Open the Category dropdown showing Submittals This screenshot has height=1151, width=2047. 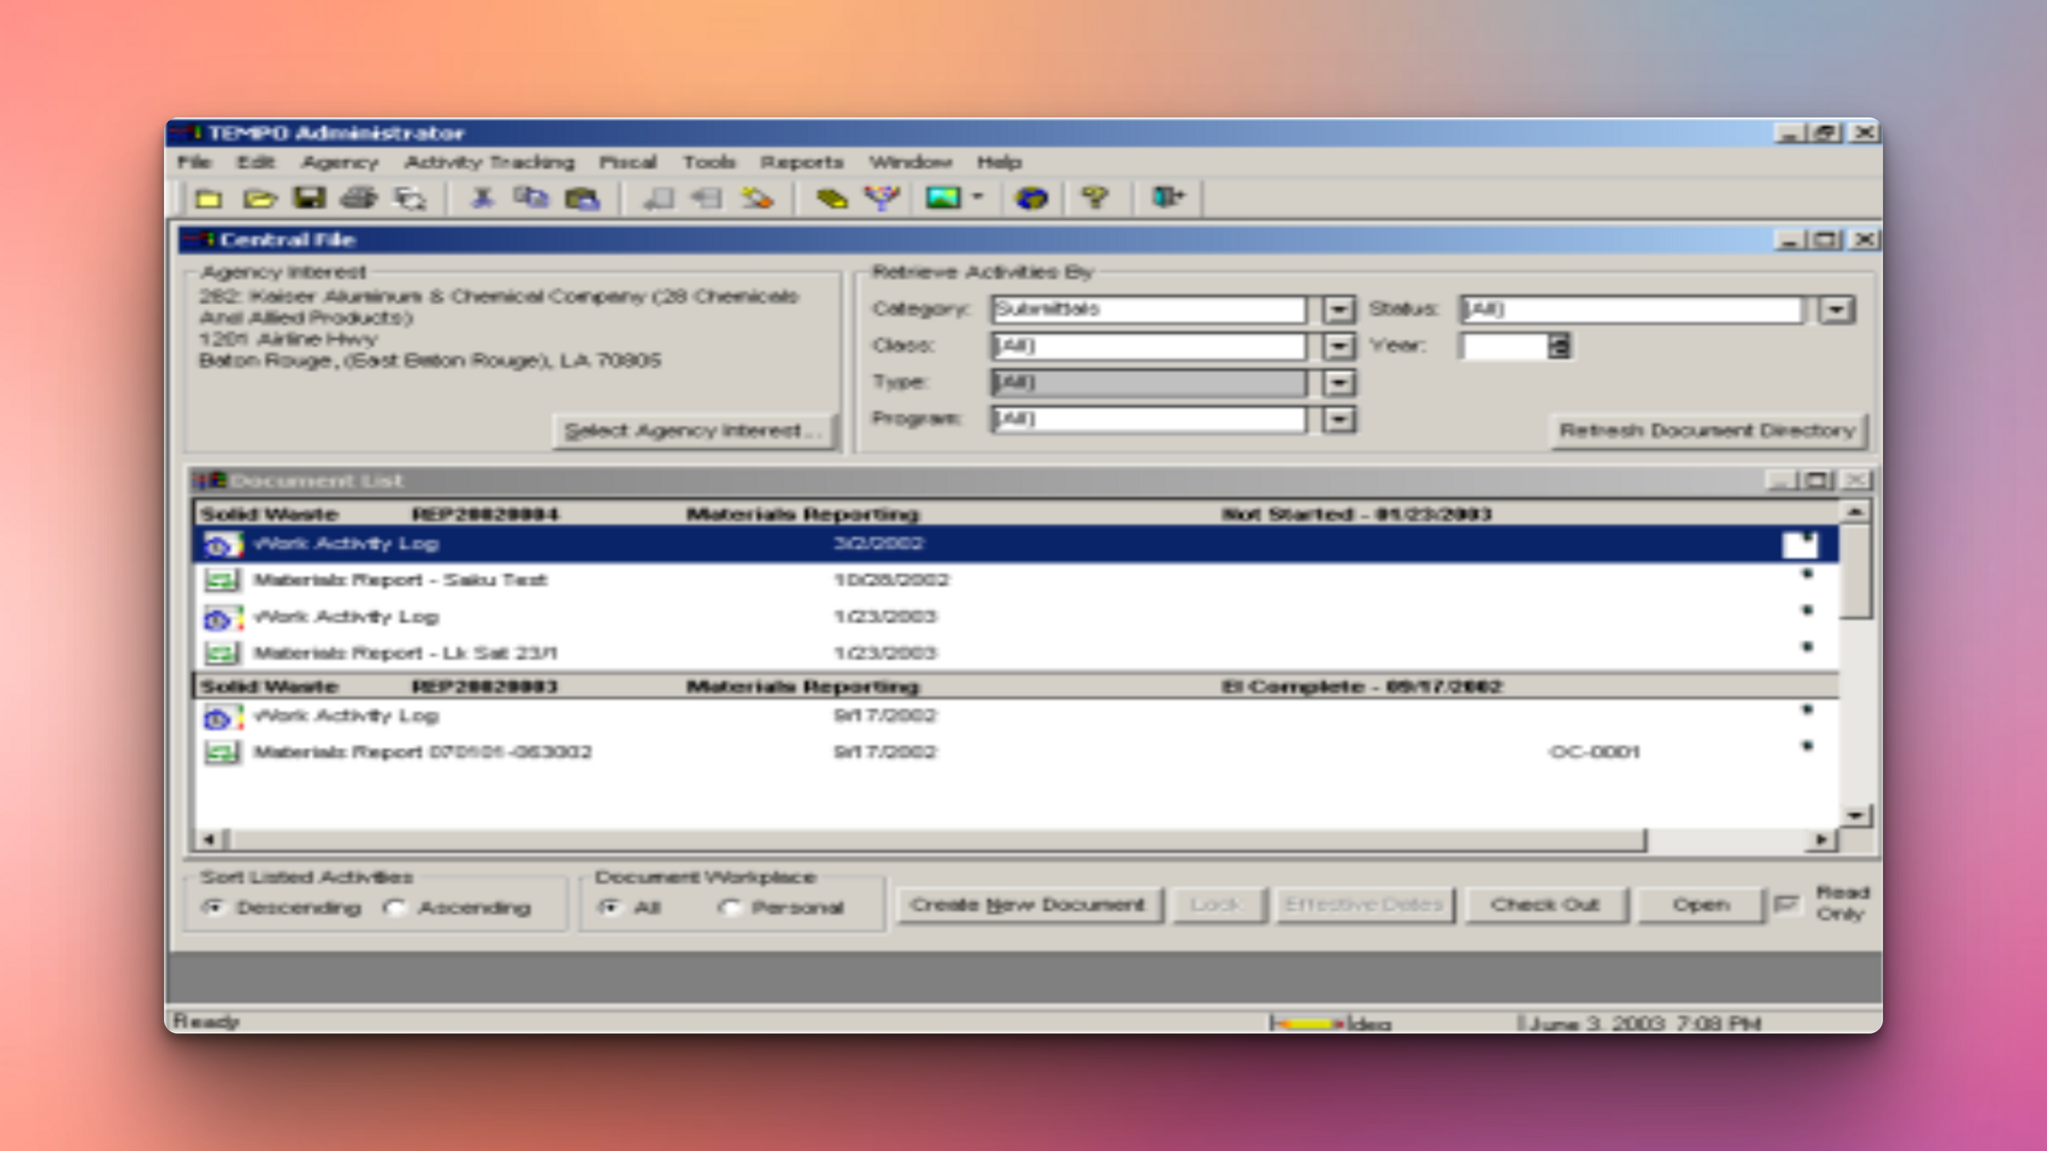click(1338, 310)
